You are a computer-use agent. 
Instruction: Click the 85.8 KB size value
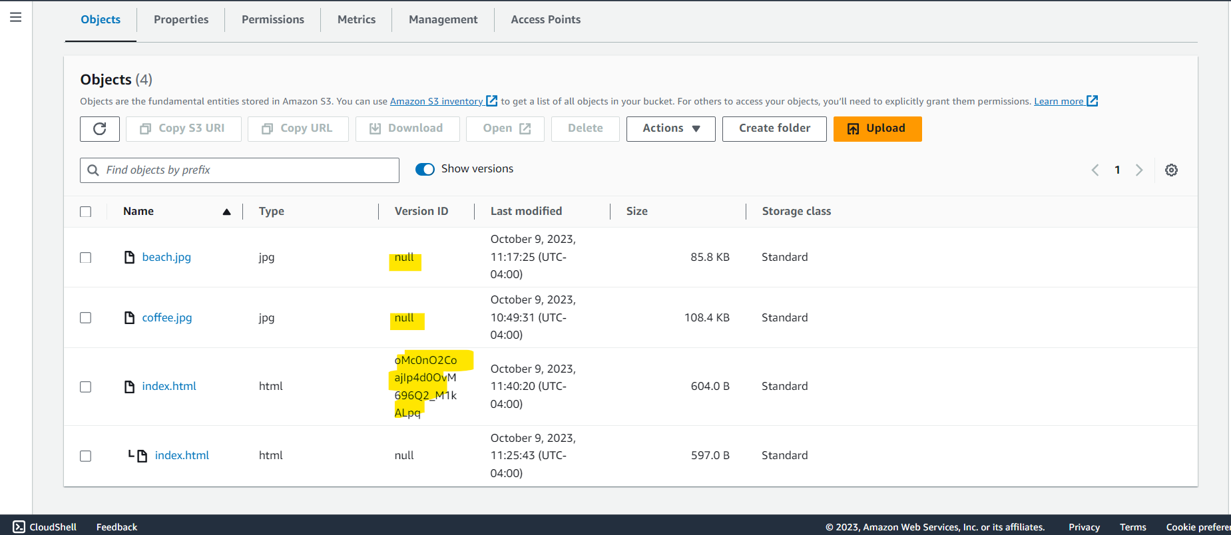coord(710,257)
